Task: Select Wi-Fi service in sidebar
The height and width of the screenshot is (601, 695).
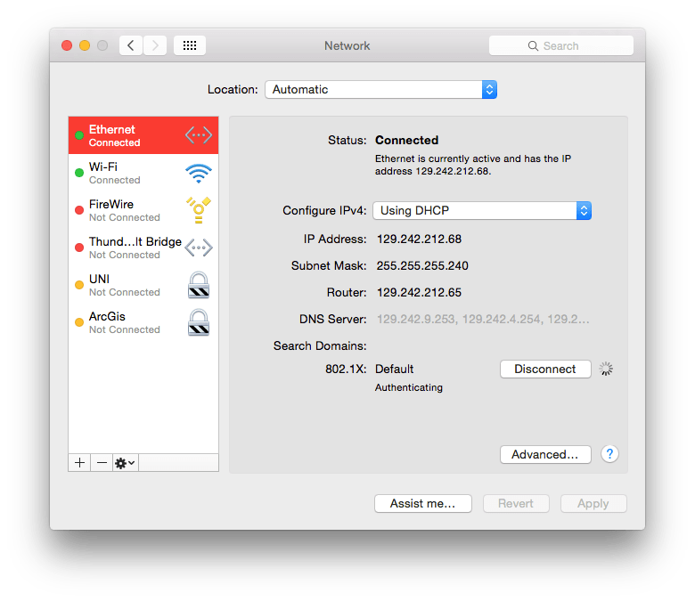Action: tap(143, 173)
